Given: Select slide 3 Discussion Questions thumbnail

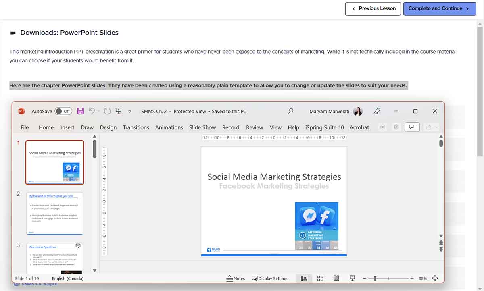Looking at the screenshot, I should (54, 258).
